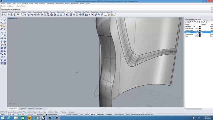Switch to the Mesh Tools toolbar tab
The width and height of the screenshot is (213, 120).
coord(86,12)
